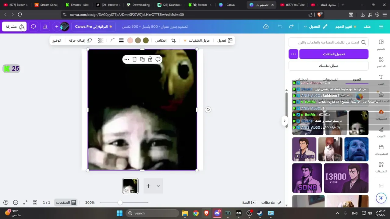
Task: Click تعديل edit image button
Action: click(225, 40)
